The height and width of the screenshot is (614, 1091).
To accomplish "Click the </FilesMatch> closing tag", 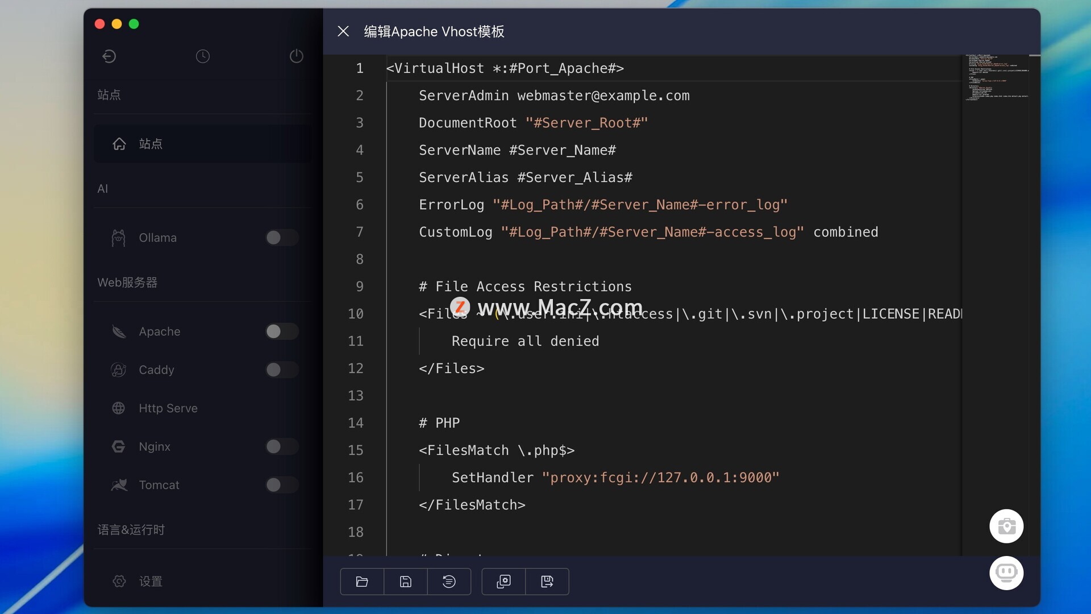I will coord(472,505).
